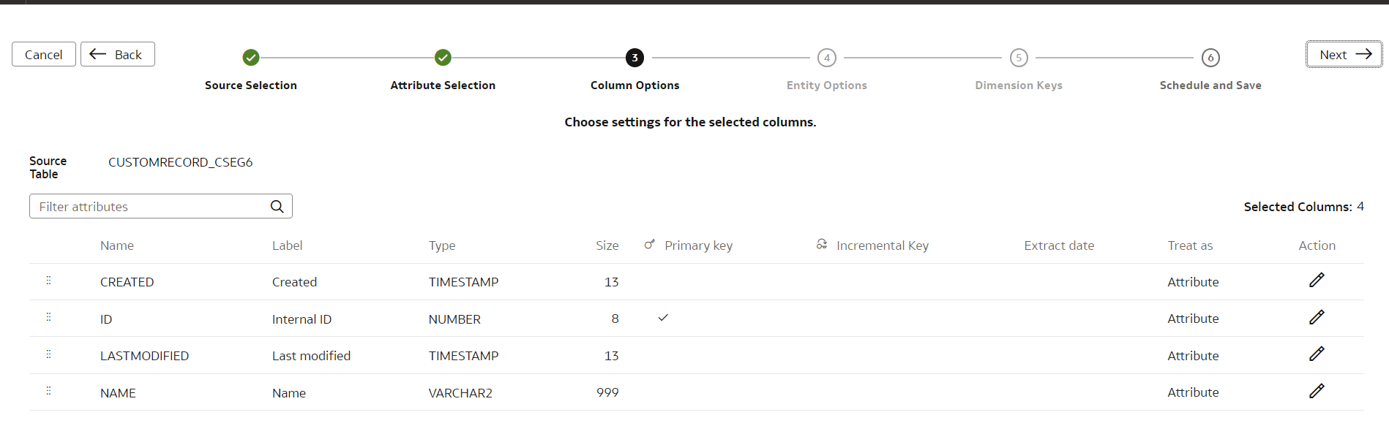
Task: Edit the NAME column with pencil icon
Action: 1317,392
